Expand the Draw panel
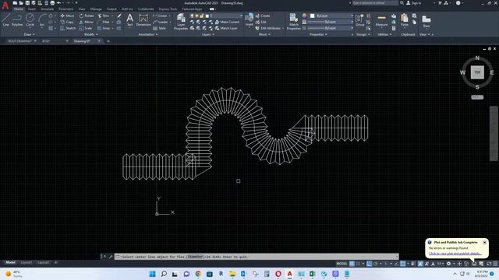This screenshot has height=280, width=499. click(30, 34)
